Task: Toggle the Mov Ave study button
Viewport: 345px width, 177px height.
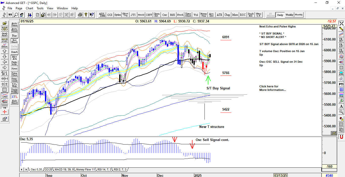Action: tap(14, 58)
